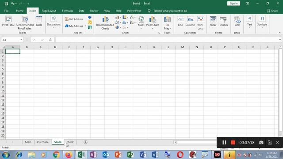This screenshot has width=283, height=159.
Task: Click the Insert Function fx button
Action: [x=50, y=40]
